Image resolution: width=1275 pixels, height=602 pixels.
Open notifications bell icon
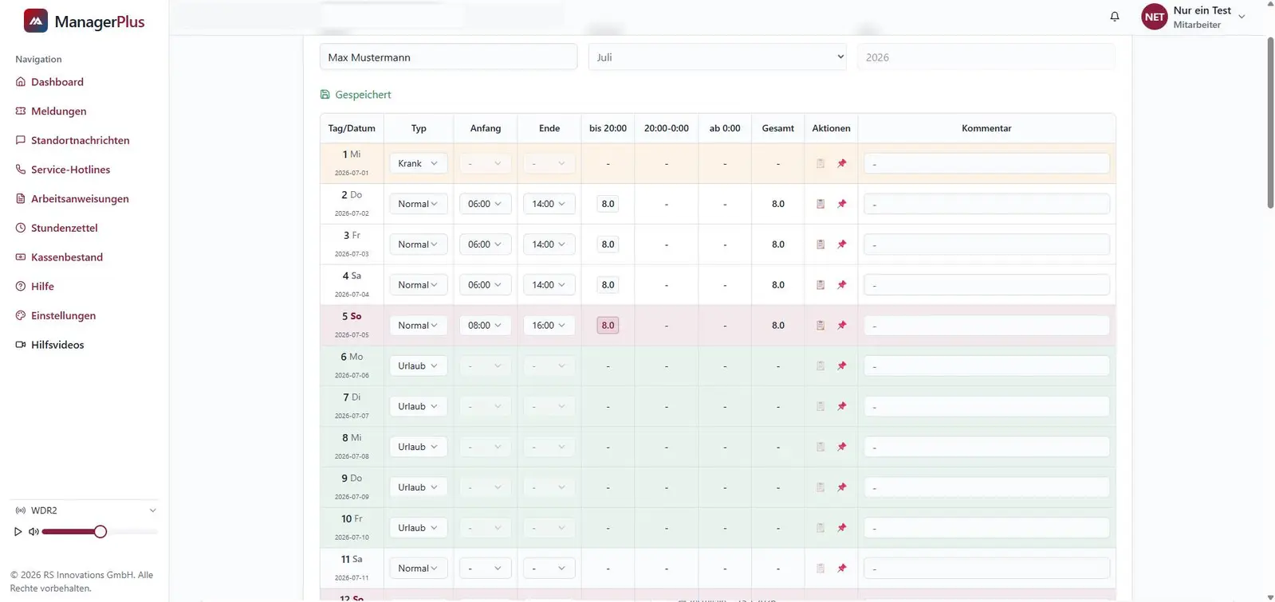[x=1115, y=17]
